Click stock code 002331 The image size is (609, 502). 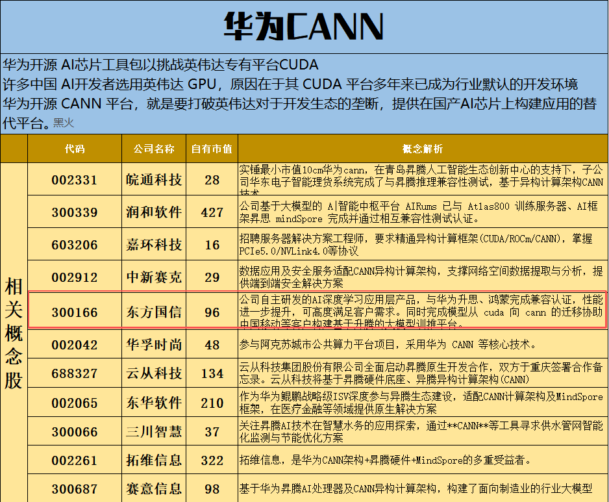click(x=75, y=180)
